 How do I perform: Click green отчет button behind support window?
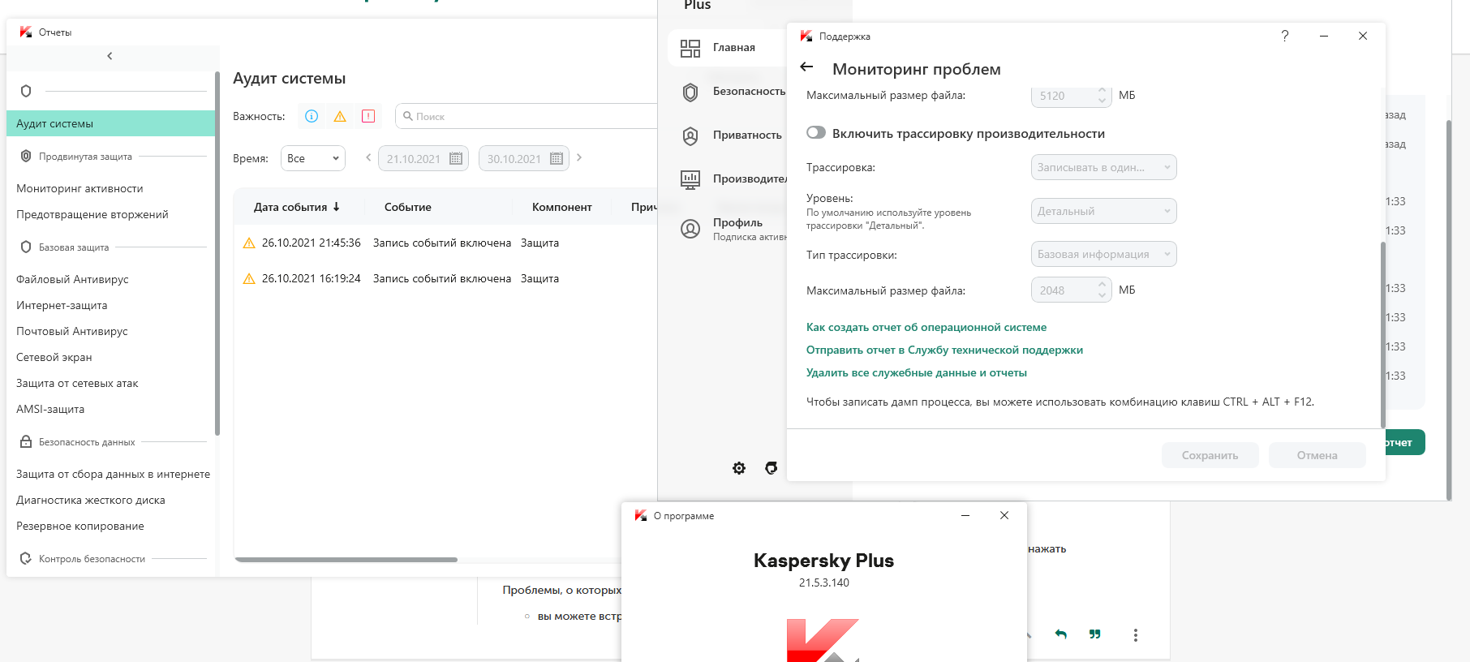pos(1405,442)
